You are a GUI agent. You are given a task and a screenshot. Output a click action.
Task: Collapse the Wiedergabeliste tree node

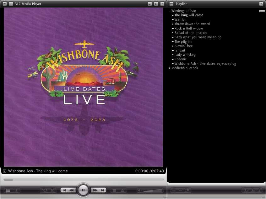pos(170,11)
